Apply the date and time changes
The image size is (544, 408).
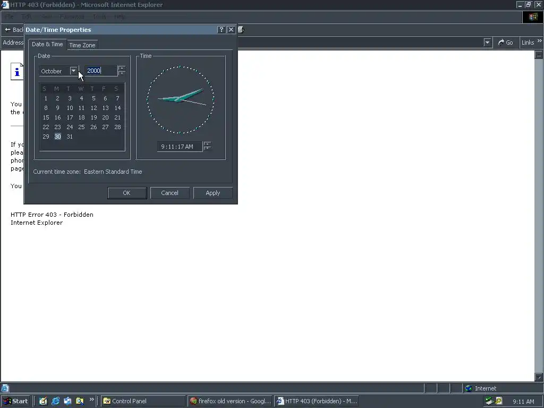coord(212,193)
